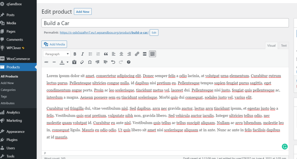
Task: Click the Add Media button
Action: point(54,44)
